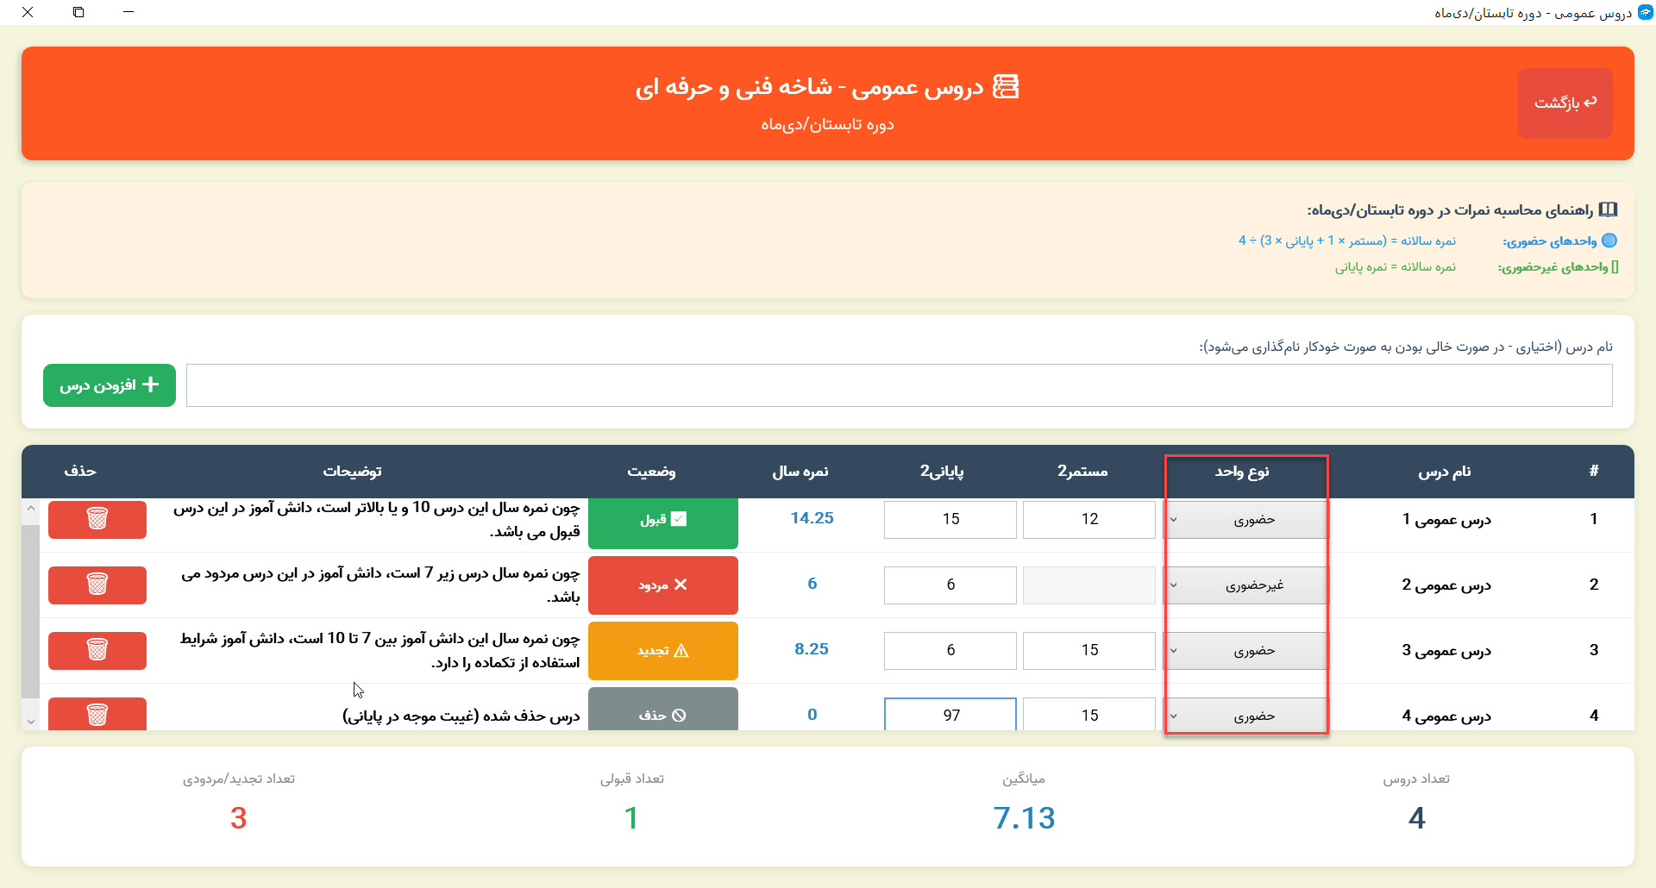This screenshot has height=888, width=1656.
Task: Delete درس عمومی 2 with trash icon
Action: click(x=97, y=585)
